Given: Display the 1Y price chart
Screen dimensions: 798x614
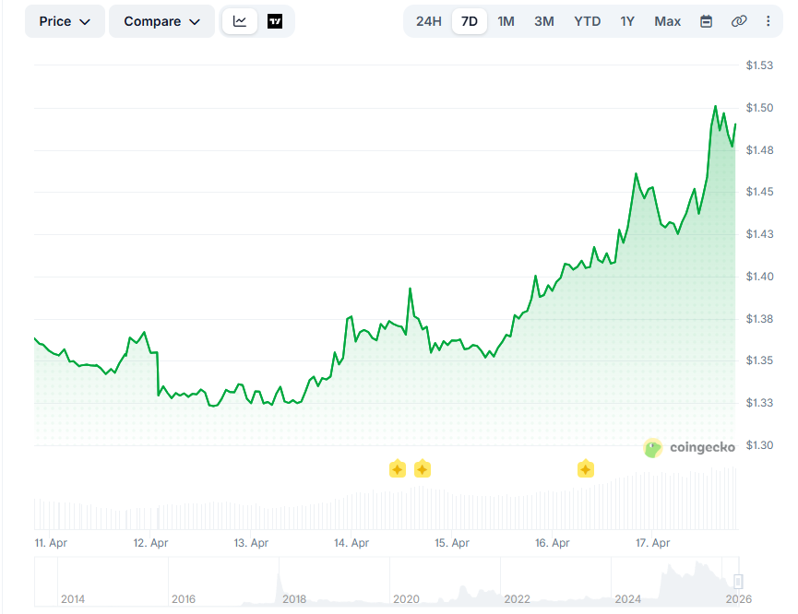Looking at the screenshot, I should point(627,21).
